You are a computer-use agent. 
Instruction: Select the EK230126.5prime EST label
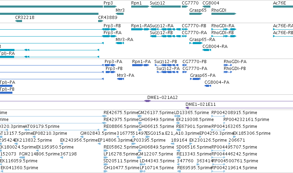pyautogui.click(x=208, y=141)
